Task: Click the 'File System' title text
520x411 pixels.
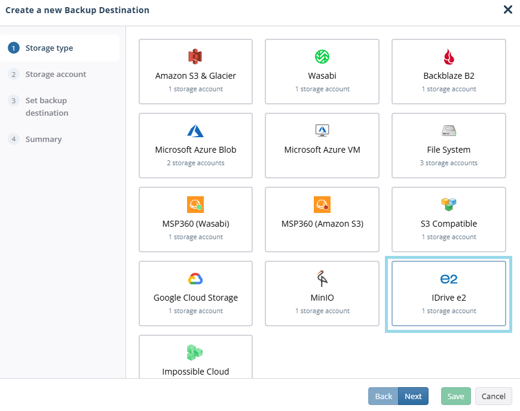Action: click(449, 150)
